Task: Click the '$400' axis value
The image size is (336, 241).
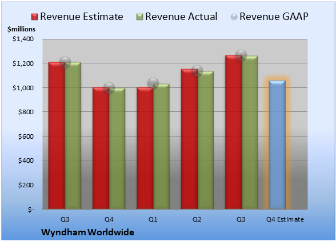Action: (x=26, y=160)
